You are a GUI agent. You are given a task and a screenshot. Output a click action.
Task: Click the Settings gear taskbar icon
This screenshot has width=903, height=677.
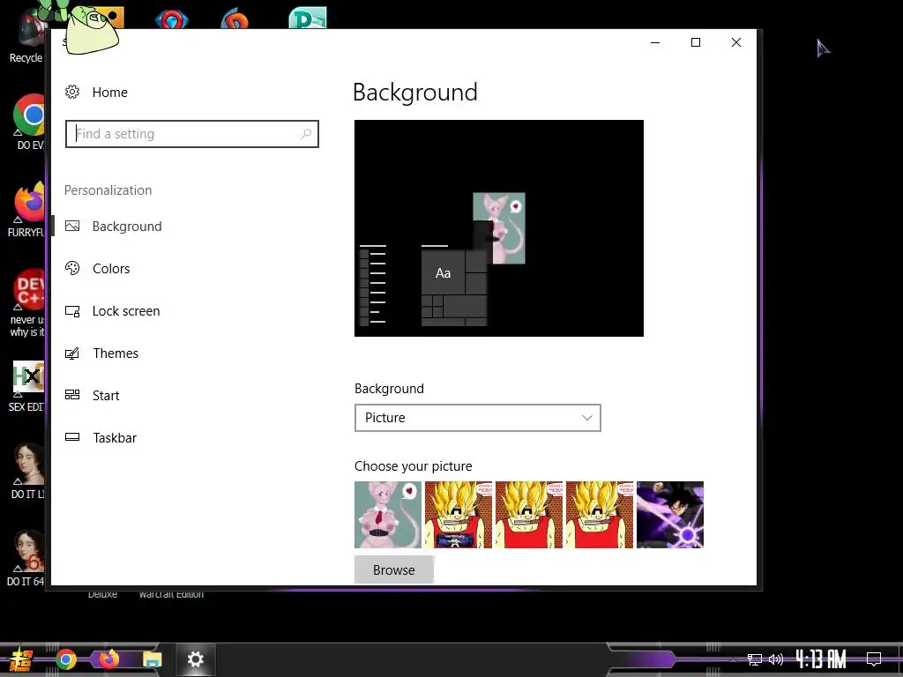coord(196,659)
